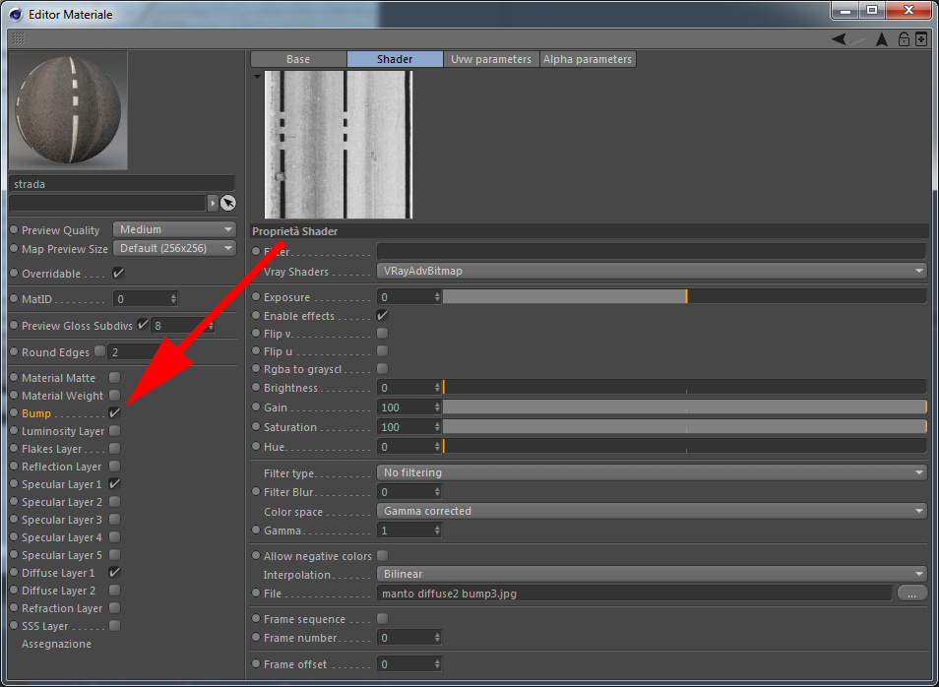The width and height of the screenshot is (939, 687).
Task: Click the grip handle icon at top left
Action: point(19,39)
